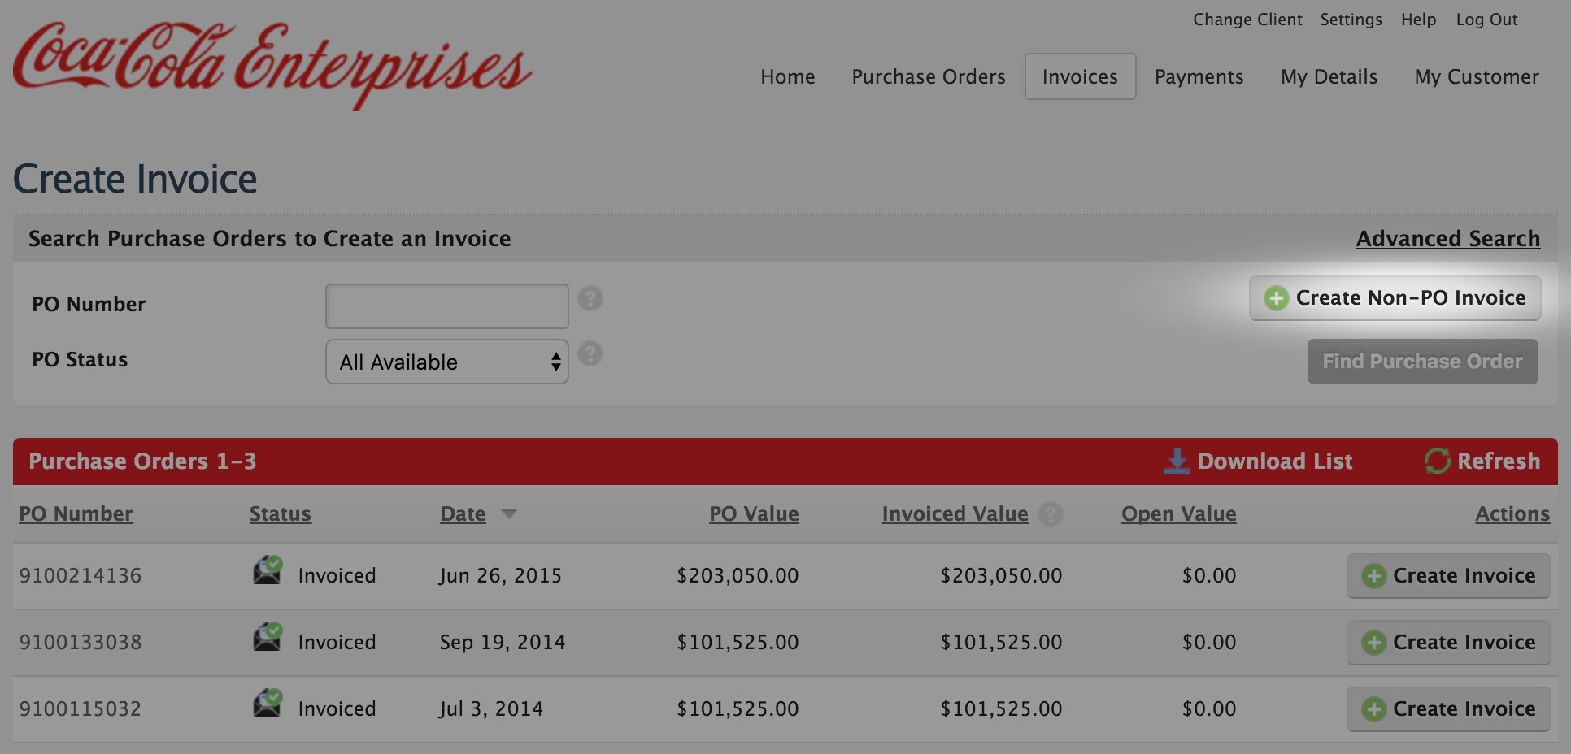
Task: Click the Download List arrow icon
Action: tap(1177, 461)
